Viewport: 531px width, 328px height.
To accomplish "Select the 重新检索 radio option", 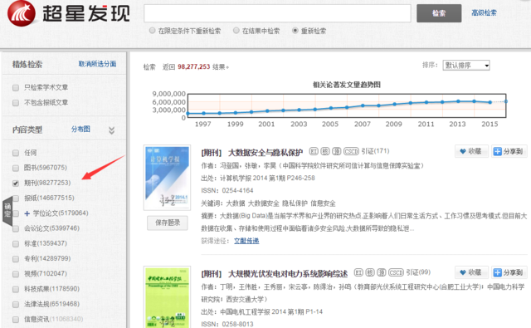I will pos(295,31).
